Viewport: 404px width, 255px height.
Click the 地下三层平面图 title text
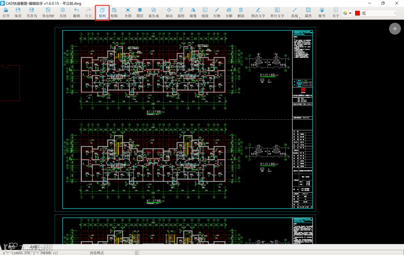point(155,112)
